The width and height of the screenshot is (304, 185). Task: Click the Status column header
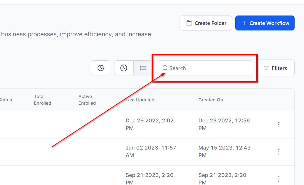coord(6,100)
